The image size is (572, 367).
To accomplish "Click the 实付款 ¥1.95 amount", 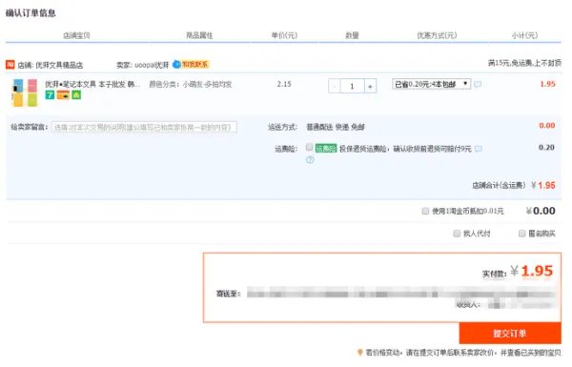I will click(518, 272).
